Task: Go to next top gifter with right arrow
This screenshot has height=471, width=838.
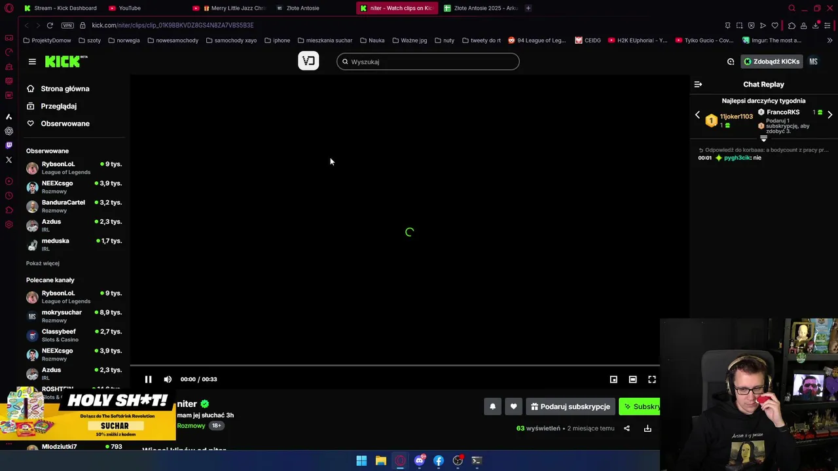Action: [830, 115]
